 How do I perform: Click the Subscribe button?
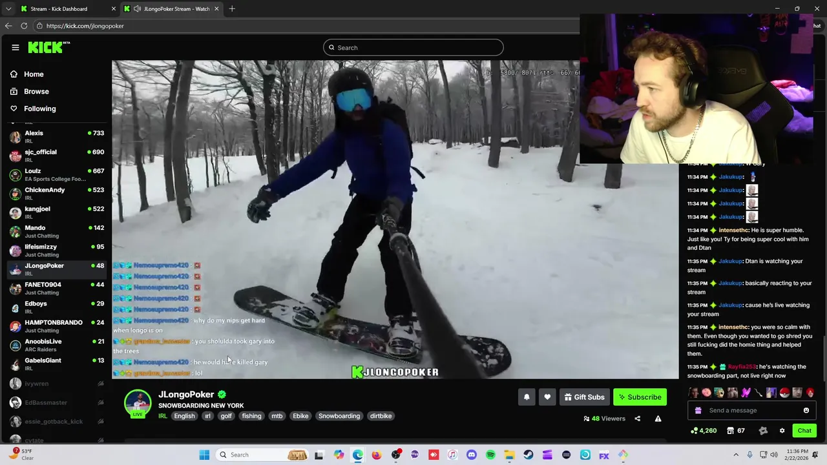coord(640,397)
